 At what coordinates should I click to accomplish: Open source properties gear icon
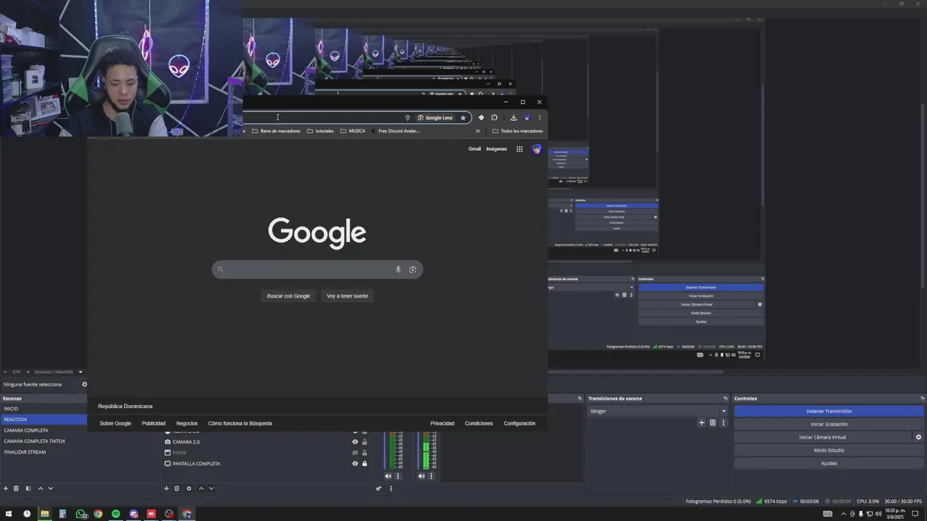click(189, 488)
